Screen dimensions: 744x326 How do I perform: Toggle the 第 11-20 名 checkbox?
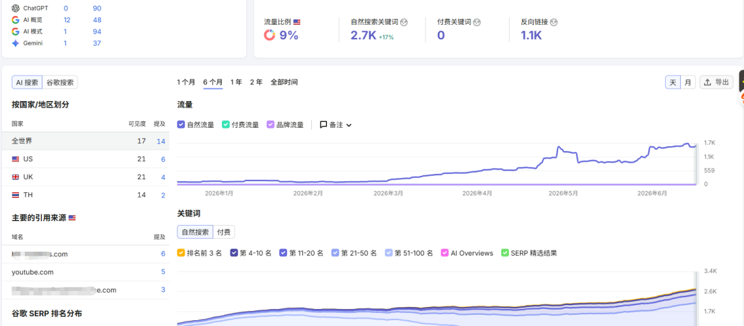[283, 253]
